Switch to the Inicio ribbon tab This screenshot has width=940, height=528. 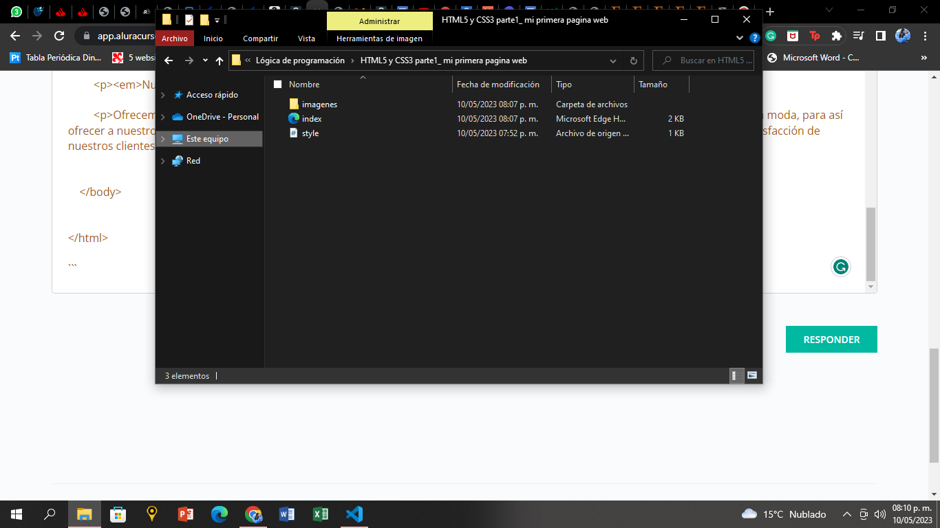point(213,38)
